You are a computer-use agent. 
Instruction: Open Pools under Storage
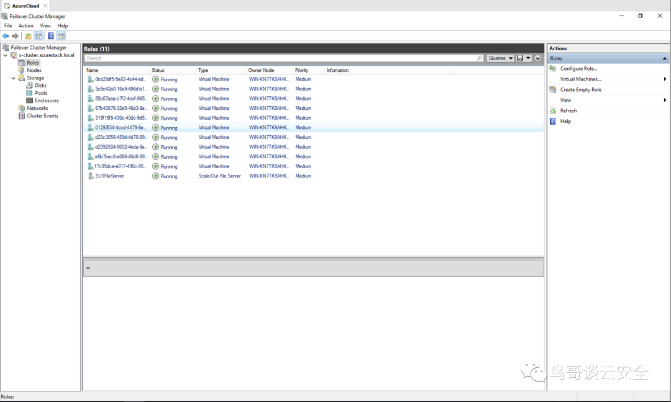[x=41, y=93]
